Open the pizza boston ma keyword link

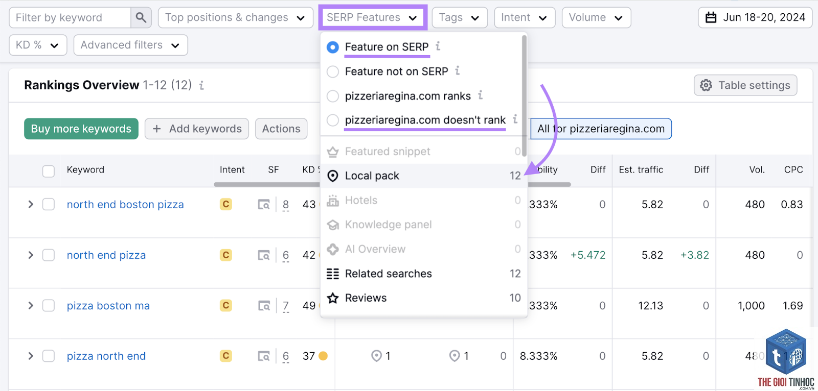tap(108, 306)
